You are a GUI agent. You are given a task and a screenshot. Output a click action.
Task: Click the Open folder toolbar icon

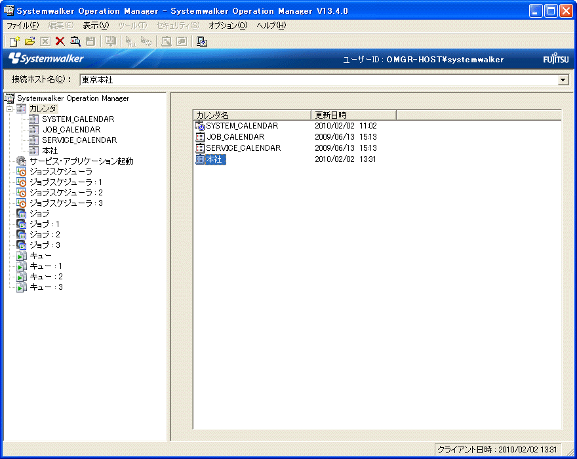point(30,41)
